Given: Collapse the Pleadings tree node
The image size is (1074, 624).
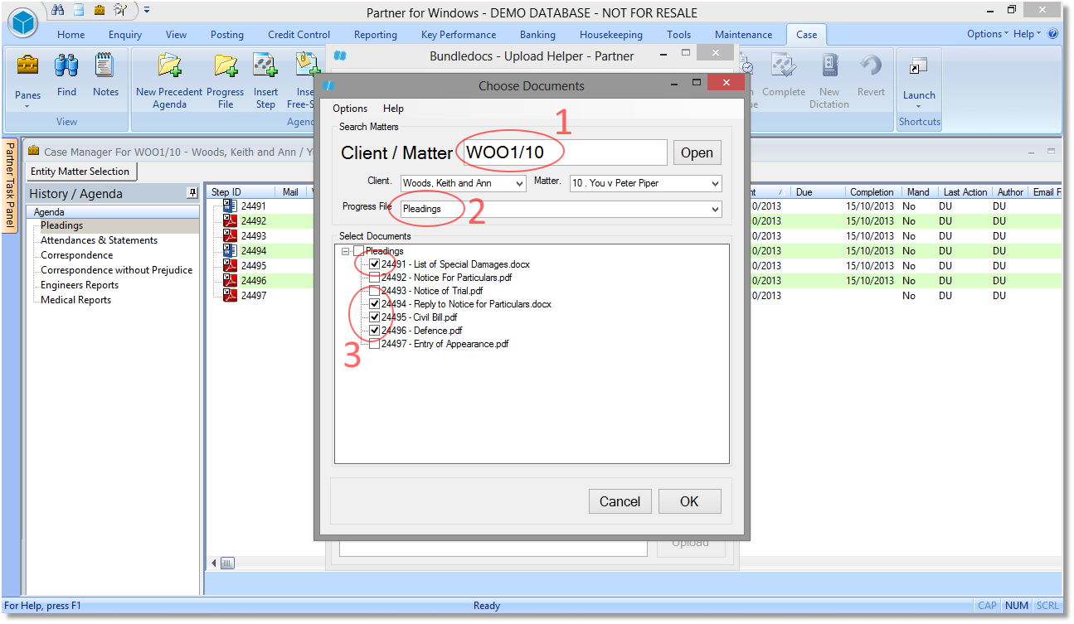Looking at the screenshot, I should point(345,251).
